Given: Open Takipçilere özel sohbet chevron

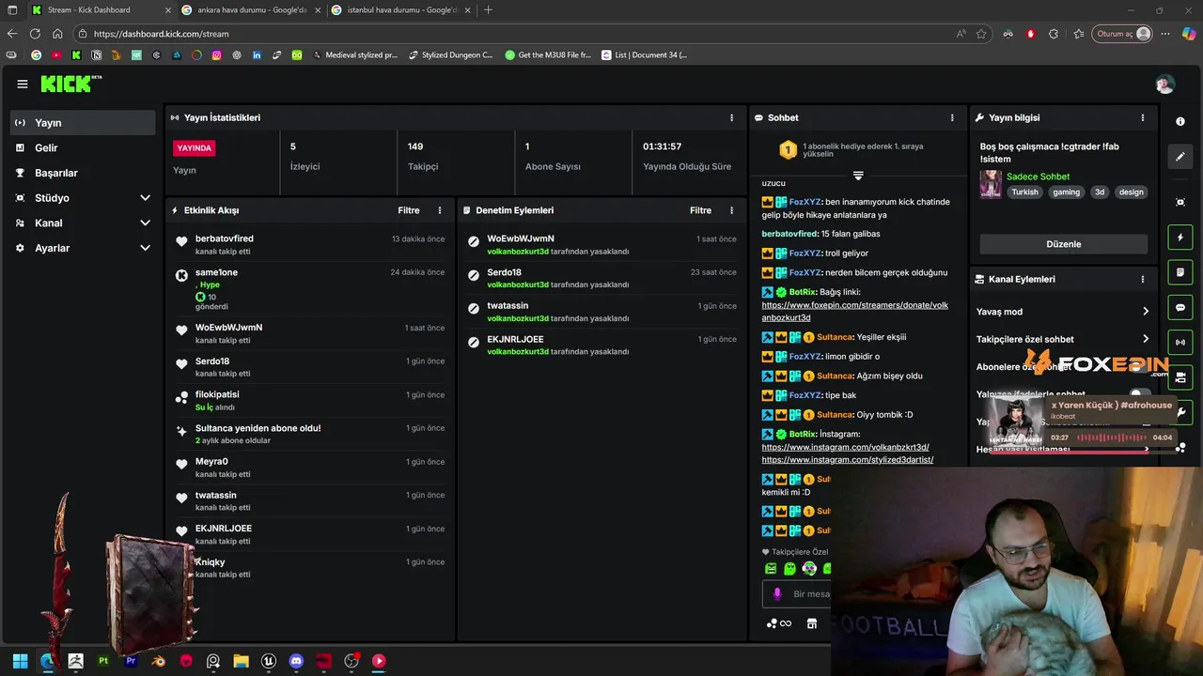Looking at the screenshot, I should point(1145,339).
